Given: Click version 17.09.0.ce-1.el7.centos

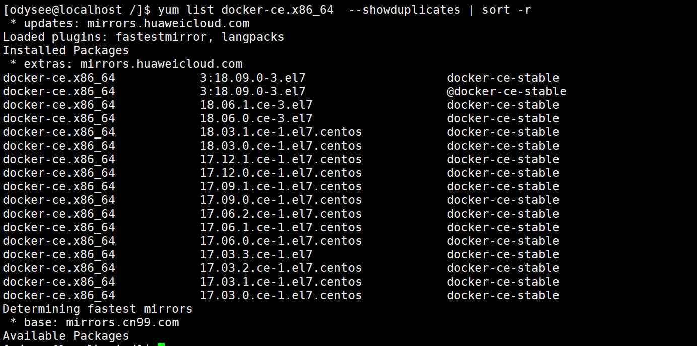Looking at the screenshot, I should (x=281, y=200).
